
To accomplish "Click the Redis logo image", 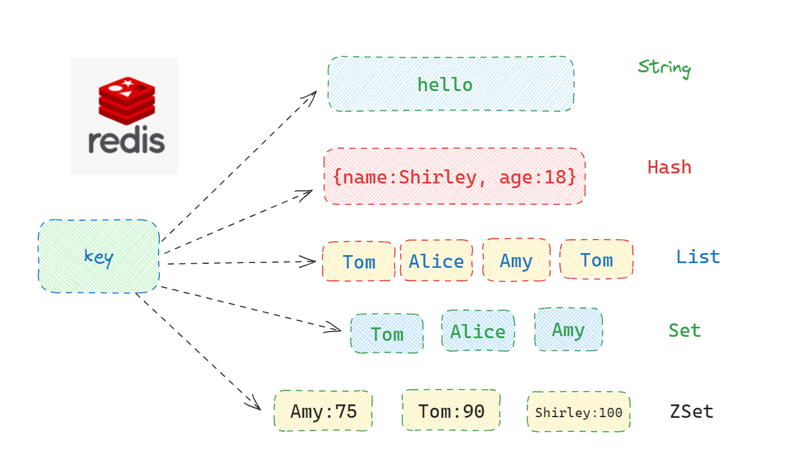I will [125, 116].
